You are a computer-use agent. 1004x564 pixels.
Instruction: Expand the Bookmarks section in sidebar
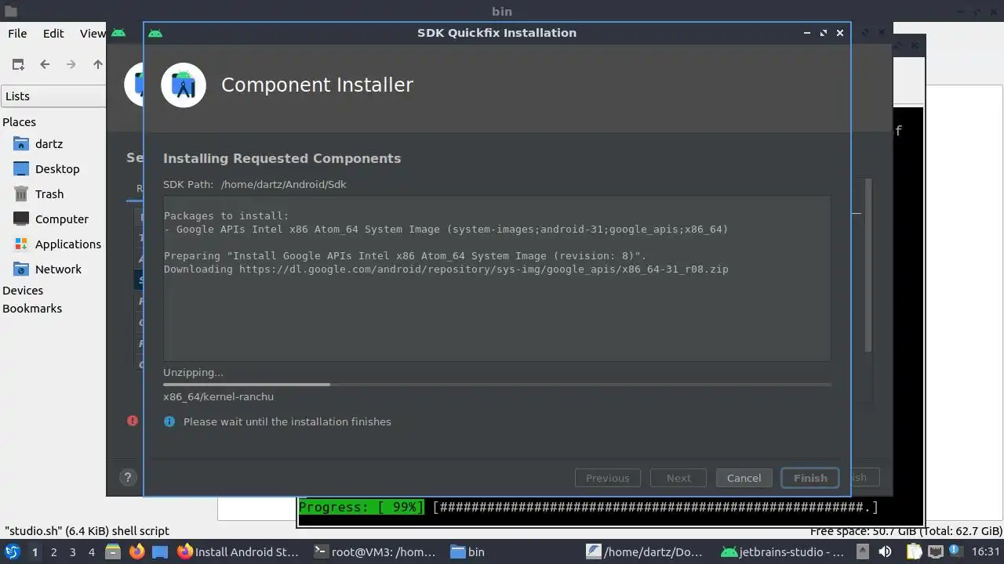coord(32,309)
